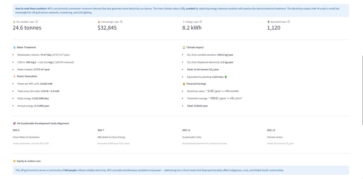Click the tree emoji after 1120 trees
Screen dimensions: 363x179
pos(226,77)
